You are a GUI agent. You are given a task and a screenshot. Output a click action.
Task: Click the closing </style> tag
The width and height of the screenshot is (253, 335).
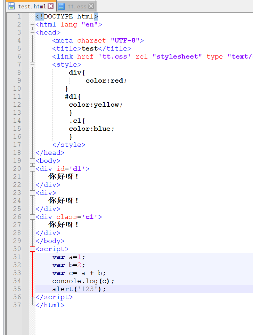click(69, 145)
